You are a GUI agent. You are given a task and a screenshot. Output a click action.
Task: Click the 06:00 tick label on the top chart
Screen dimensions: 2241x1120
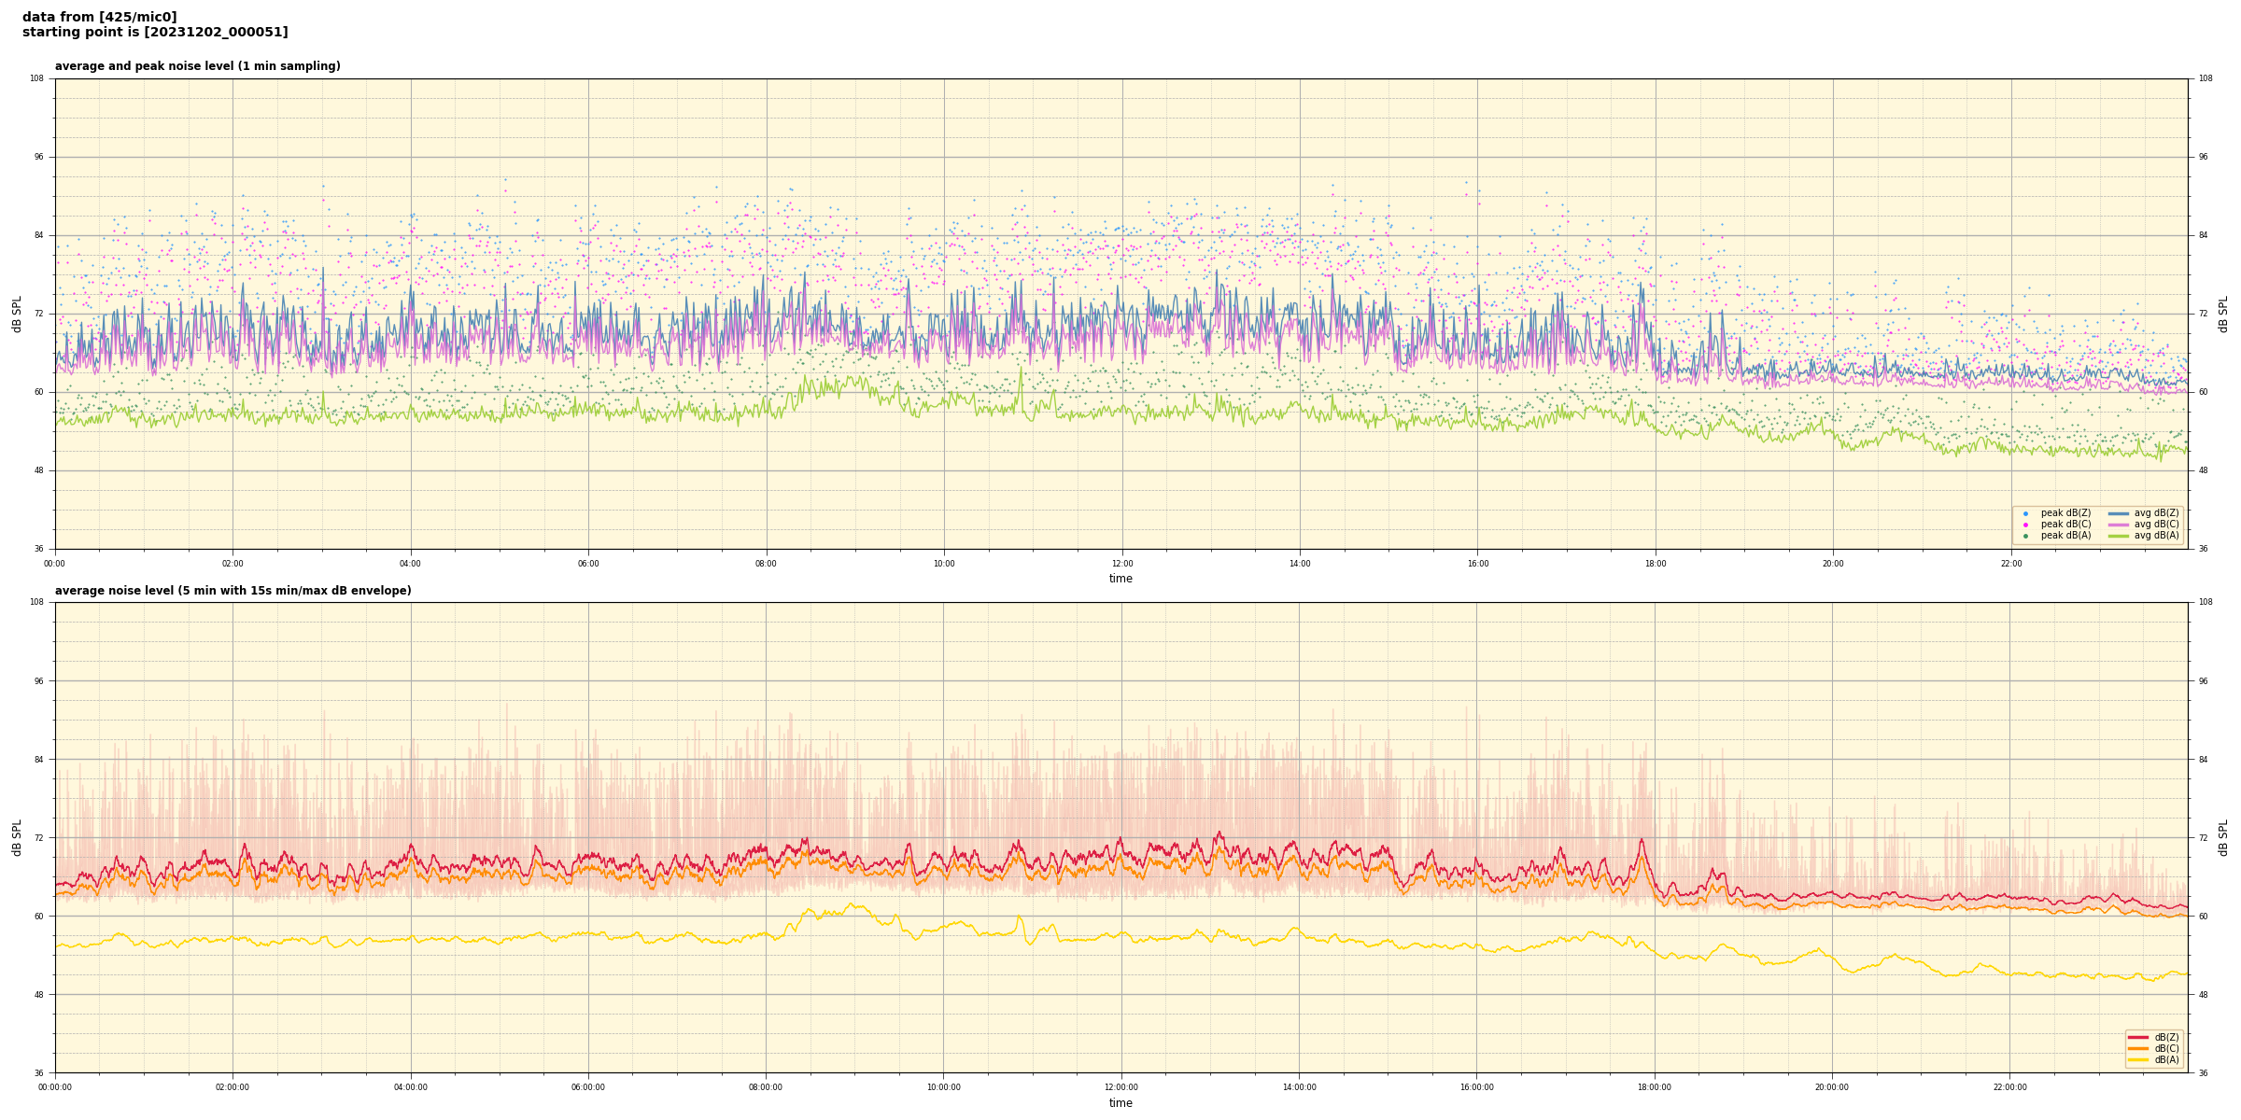point(588,564)
